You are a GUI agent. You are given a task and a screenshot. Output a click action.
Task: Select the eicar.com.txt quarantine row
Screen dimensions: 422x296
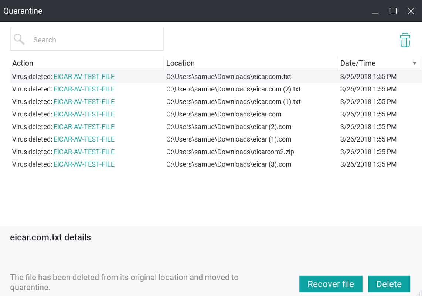point(216,77)
